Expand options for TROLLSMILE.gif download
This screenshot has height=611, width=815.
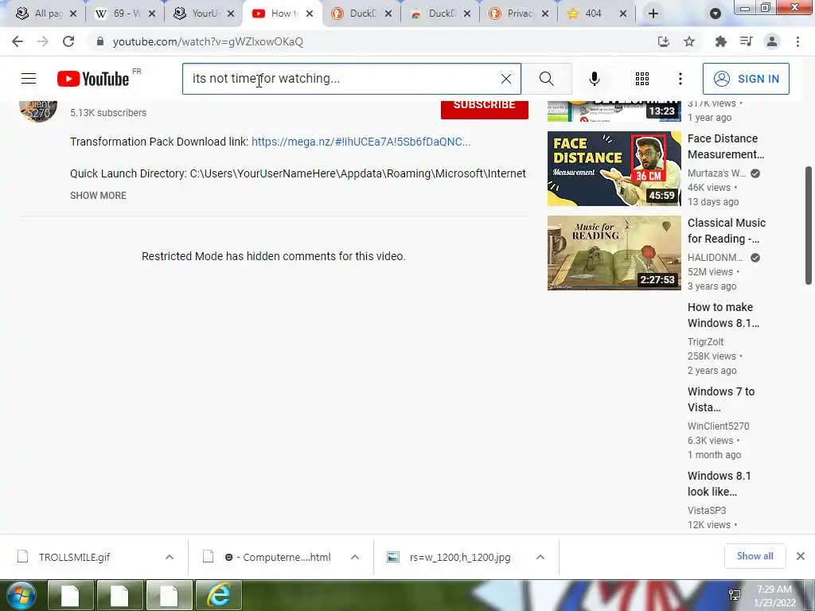(170, 557)
